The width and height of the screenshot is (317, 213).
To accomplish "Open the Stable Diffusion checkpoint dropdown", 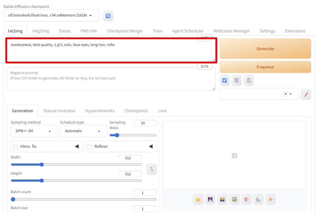I will [52, 16].
